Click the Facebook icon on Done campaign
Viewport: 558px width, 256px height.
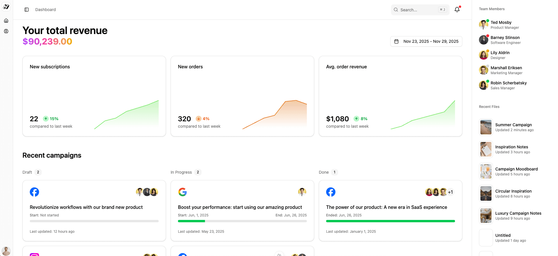tap(331, 192)
